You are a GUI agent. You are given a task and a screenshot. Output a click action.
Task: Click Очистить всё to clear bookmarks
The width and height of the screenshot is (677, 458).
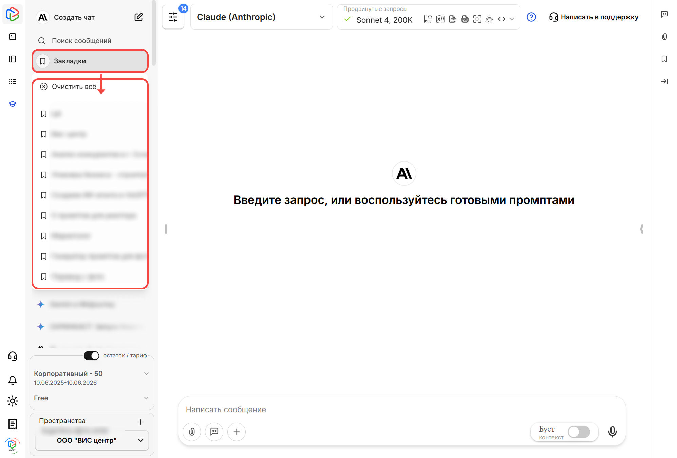pos(68,87)
